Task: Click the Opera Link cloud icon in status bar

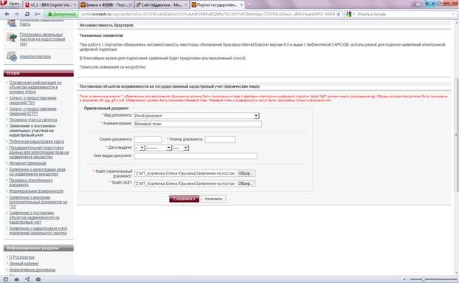Action: [16, 279]
